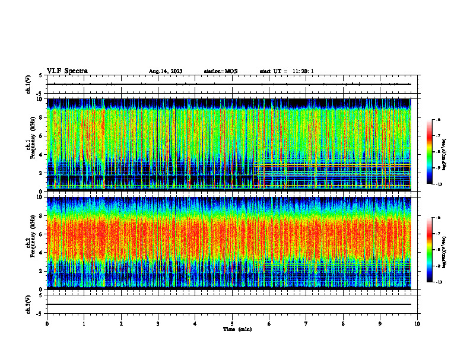Click the "-10" value on ch.1 color bar
This screenshot has height=363, width=470.
point(439,184)
